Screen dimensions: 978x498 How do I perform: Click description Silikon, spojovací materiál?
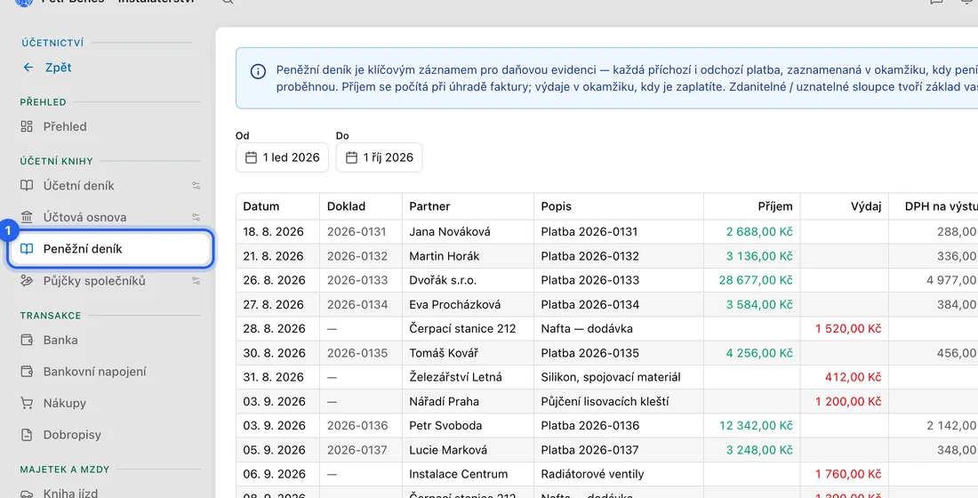(x=611, y=378)
